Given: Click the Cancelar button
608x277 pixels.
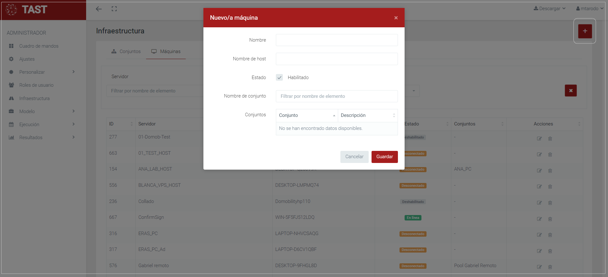Looking at the screenshot, I should 354,157.
